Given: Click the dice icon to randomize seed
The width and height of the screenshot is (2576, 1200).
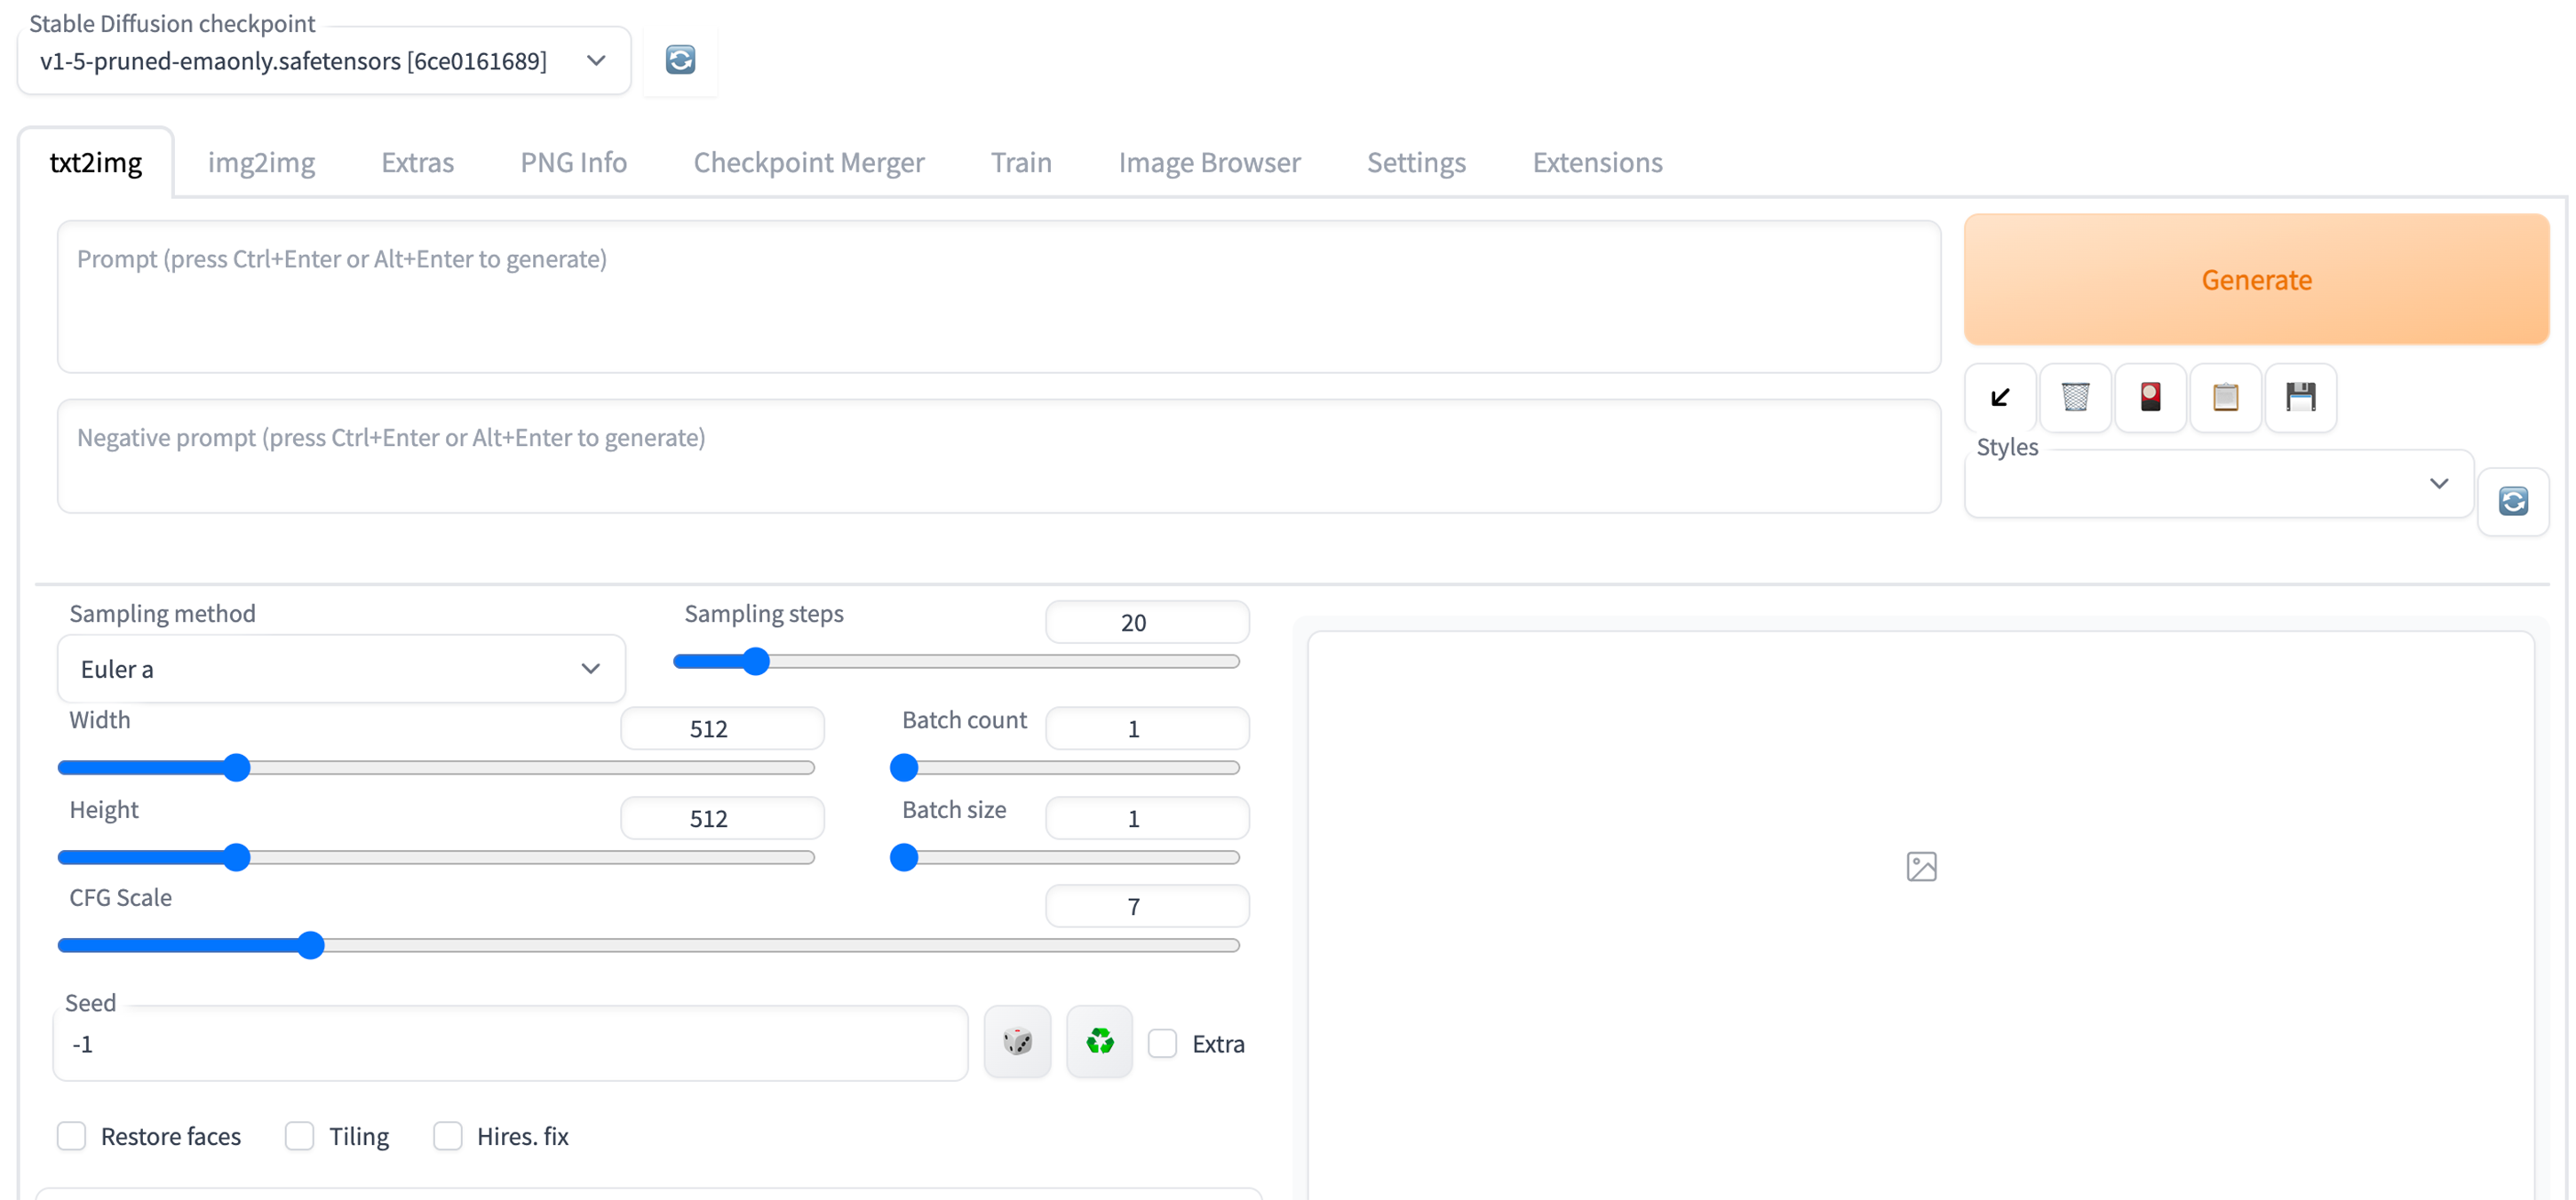Looking at the screenshot, I should coord(1017,1042).
